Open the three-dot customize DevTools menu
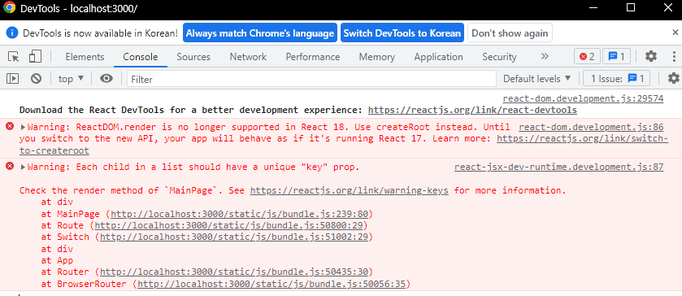Viewport: 682px width, 296px height. pos(674,57)
